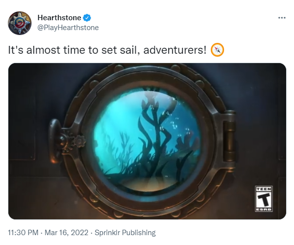294x245 pixels.
Task: Play the porthole video thumbnail
Action: tap(147, 141)
